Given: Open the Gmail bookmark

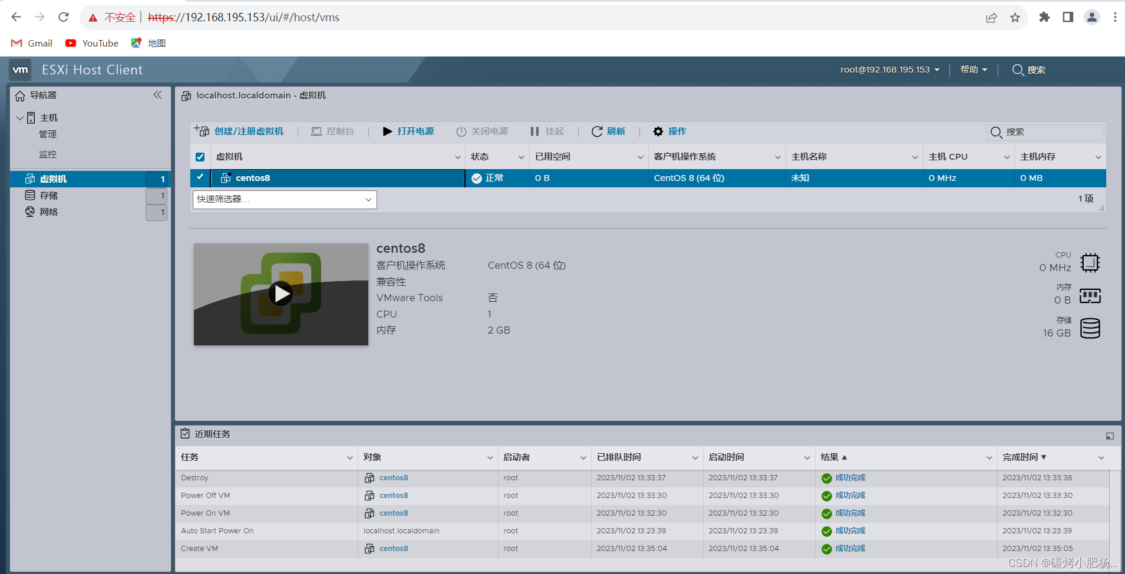Looking at the screenshot, I should click(x=32, y=43).
